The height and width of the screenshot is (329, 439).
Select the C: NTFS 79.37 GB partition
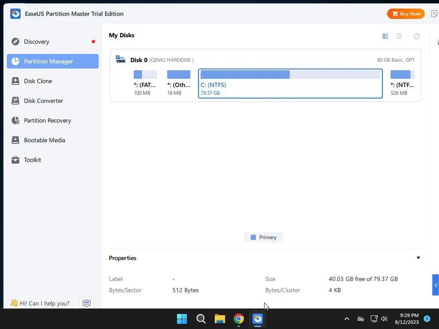coord(290,84)
